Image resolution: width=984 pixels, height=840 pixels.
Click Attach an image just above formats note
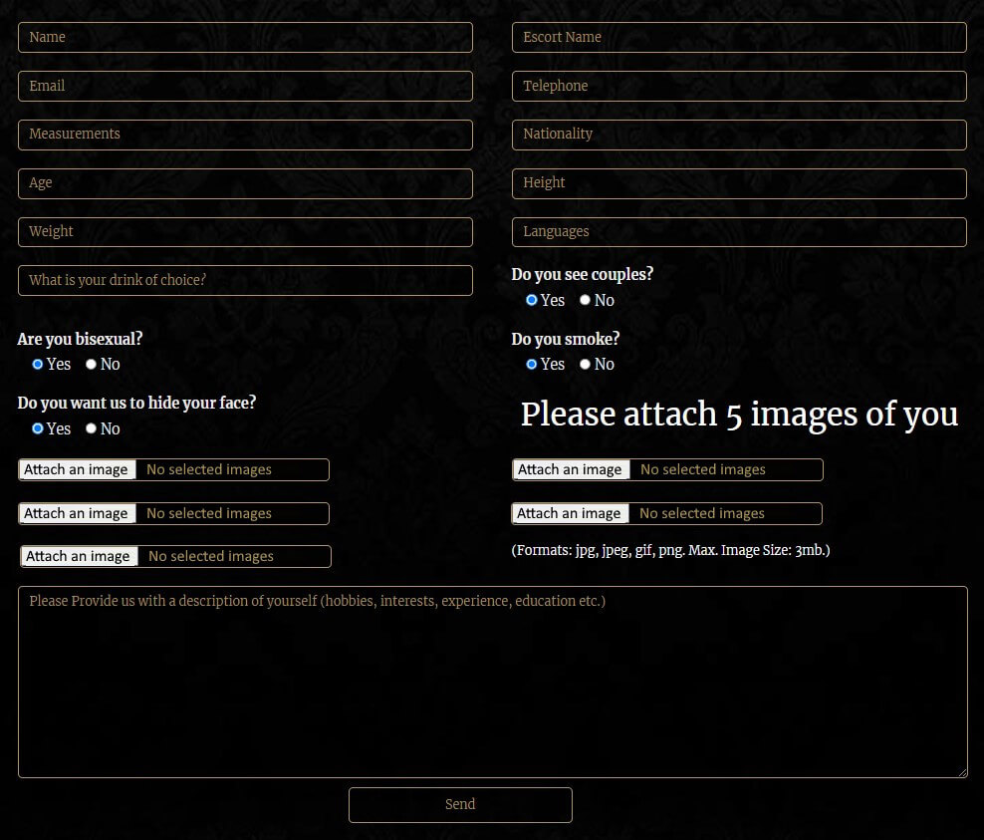(570, 513)
